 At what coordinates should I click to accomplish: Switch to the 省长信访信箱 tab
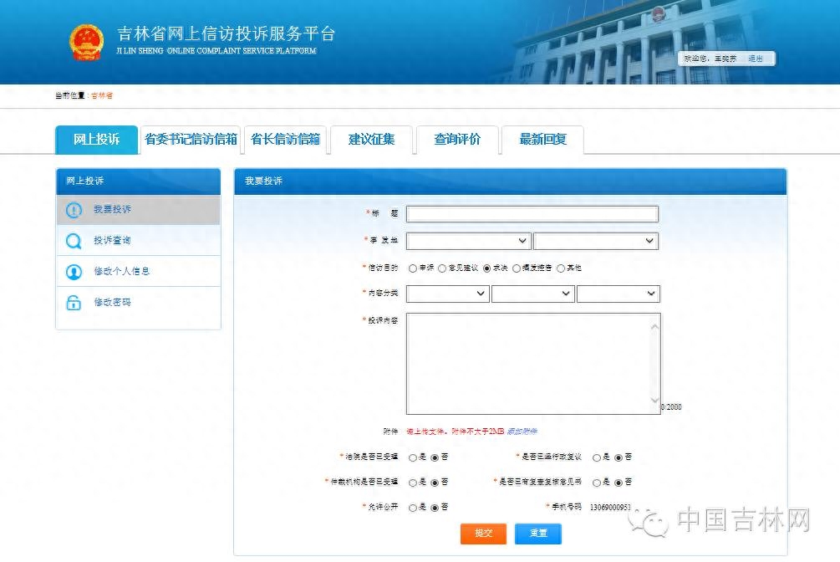[286, 140]
